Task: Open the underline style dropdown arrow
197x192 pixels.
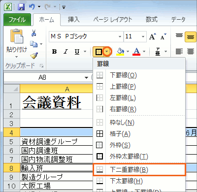Action: 85,52
